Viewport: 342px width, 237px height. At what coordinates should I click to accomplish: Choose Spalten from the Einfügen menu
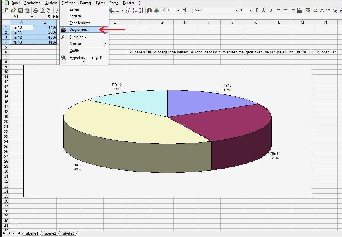pos(84,16)
